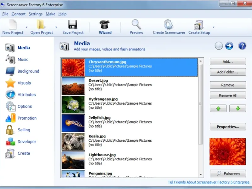Click the media list scrollbar thumb
Screen dimensions: 252x189
[201, 104]
